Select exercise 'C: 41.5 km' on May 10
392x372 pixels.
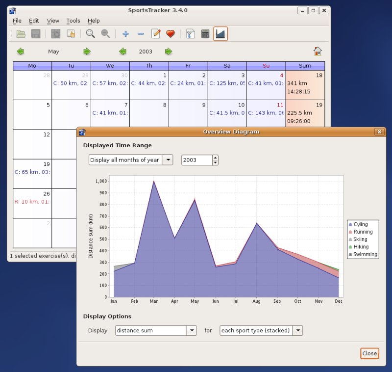tap(227, 113)
